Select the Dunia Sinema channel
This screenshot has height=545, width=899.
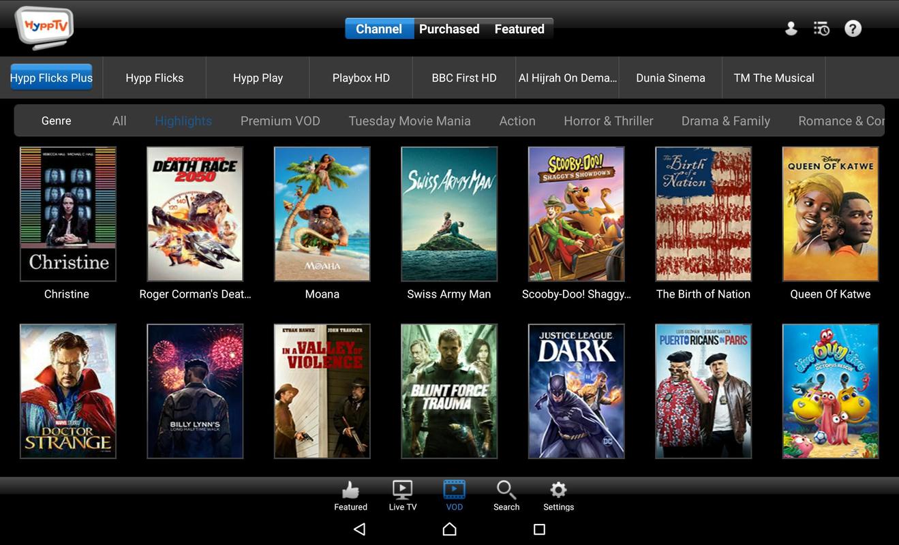671,78
